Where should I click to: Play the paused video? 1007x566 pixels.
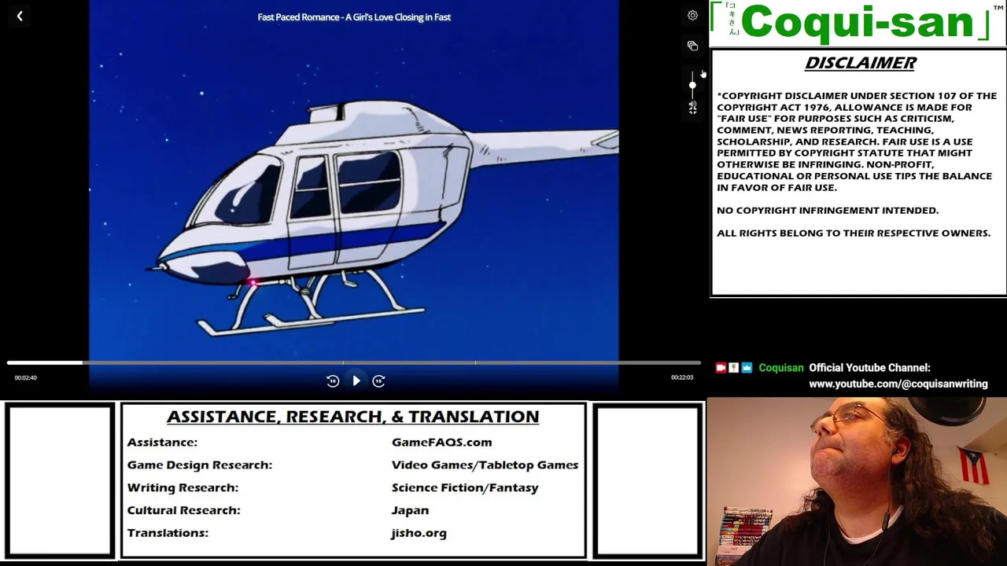pos(356,380)
